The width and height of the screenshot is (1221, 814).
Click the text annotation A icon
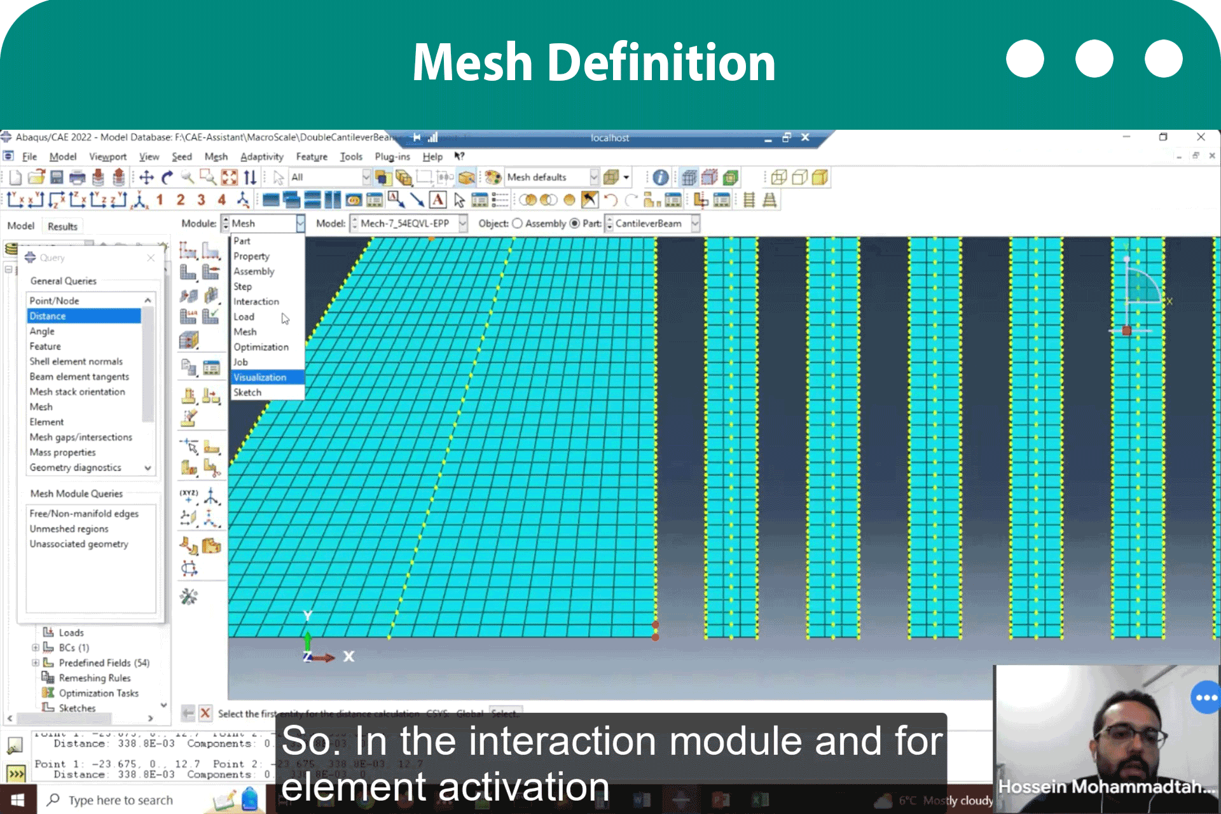(x=438, y=200)
